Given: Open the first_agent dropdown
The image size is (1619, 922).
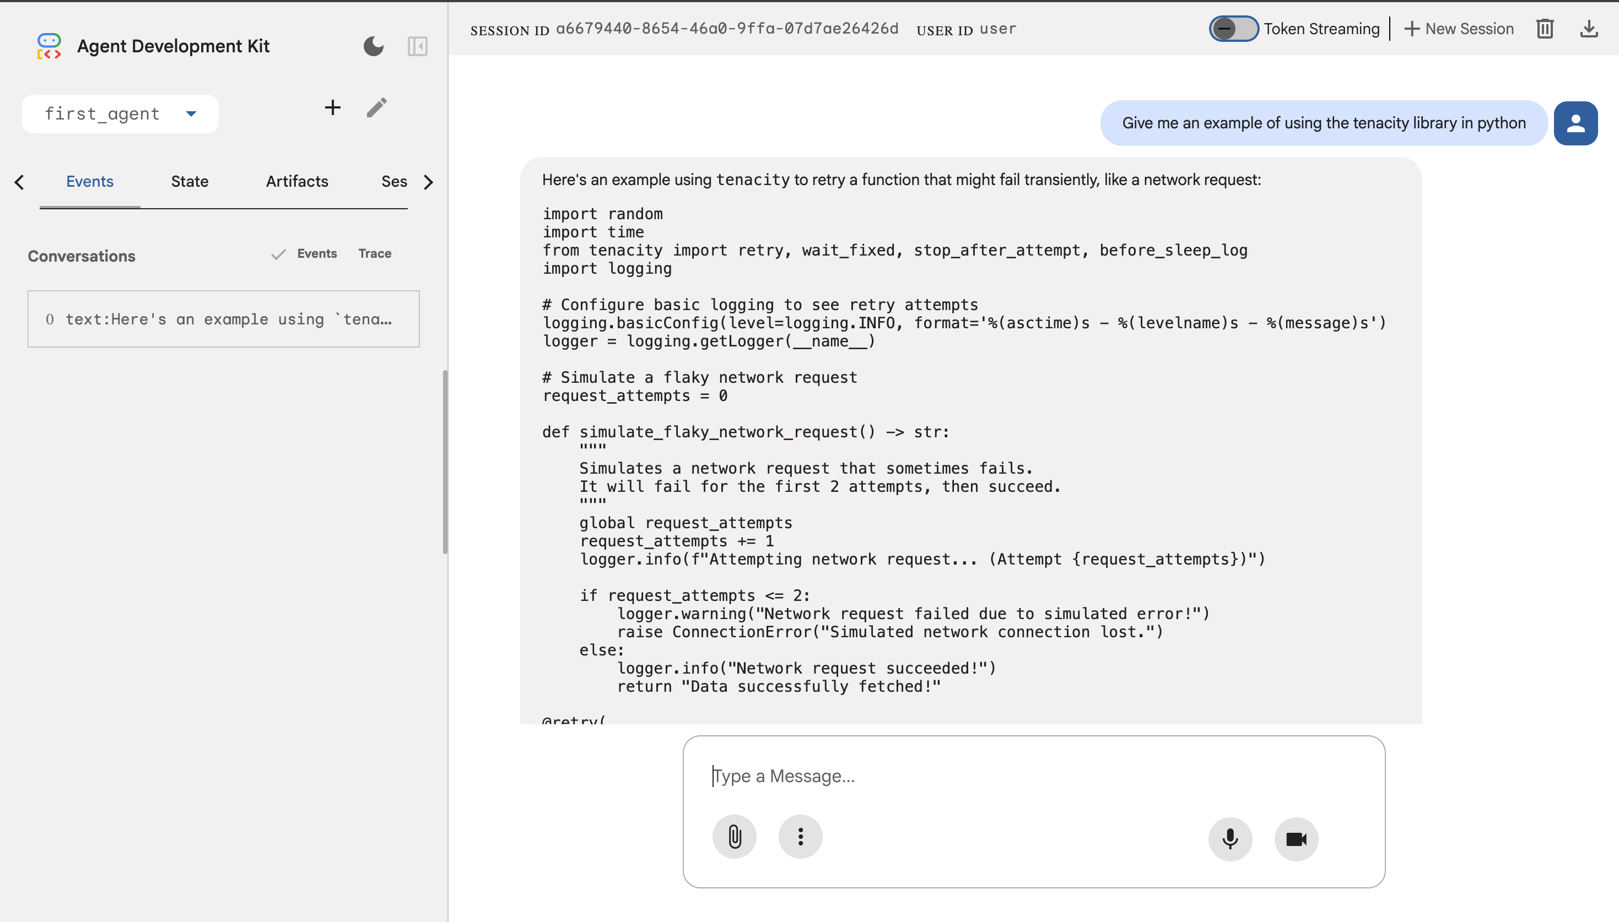Looking at the screenshot, I should pos(120,114).
